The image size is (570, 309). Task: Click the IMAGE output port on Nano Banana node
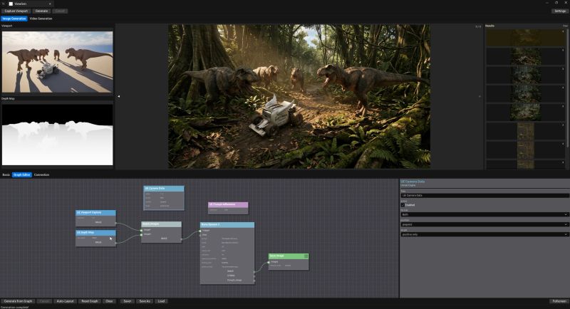pyautogui.click(x=254, y=271)
